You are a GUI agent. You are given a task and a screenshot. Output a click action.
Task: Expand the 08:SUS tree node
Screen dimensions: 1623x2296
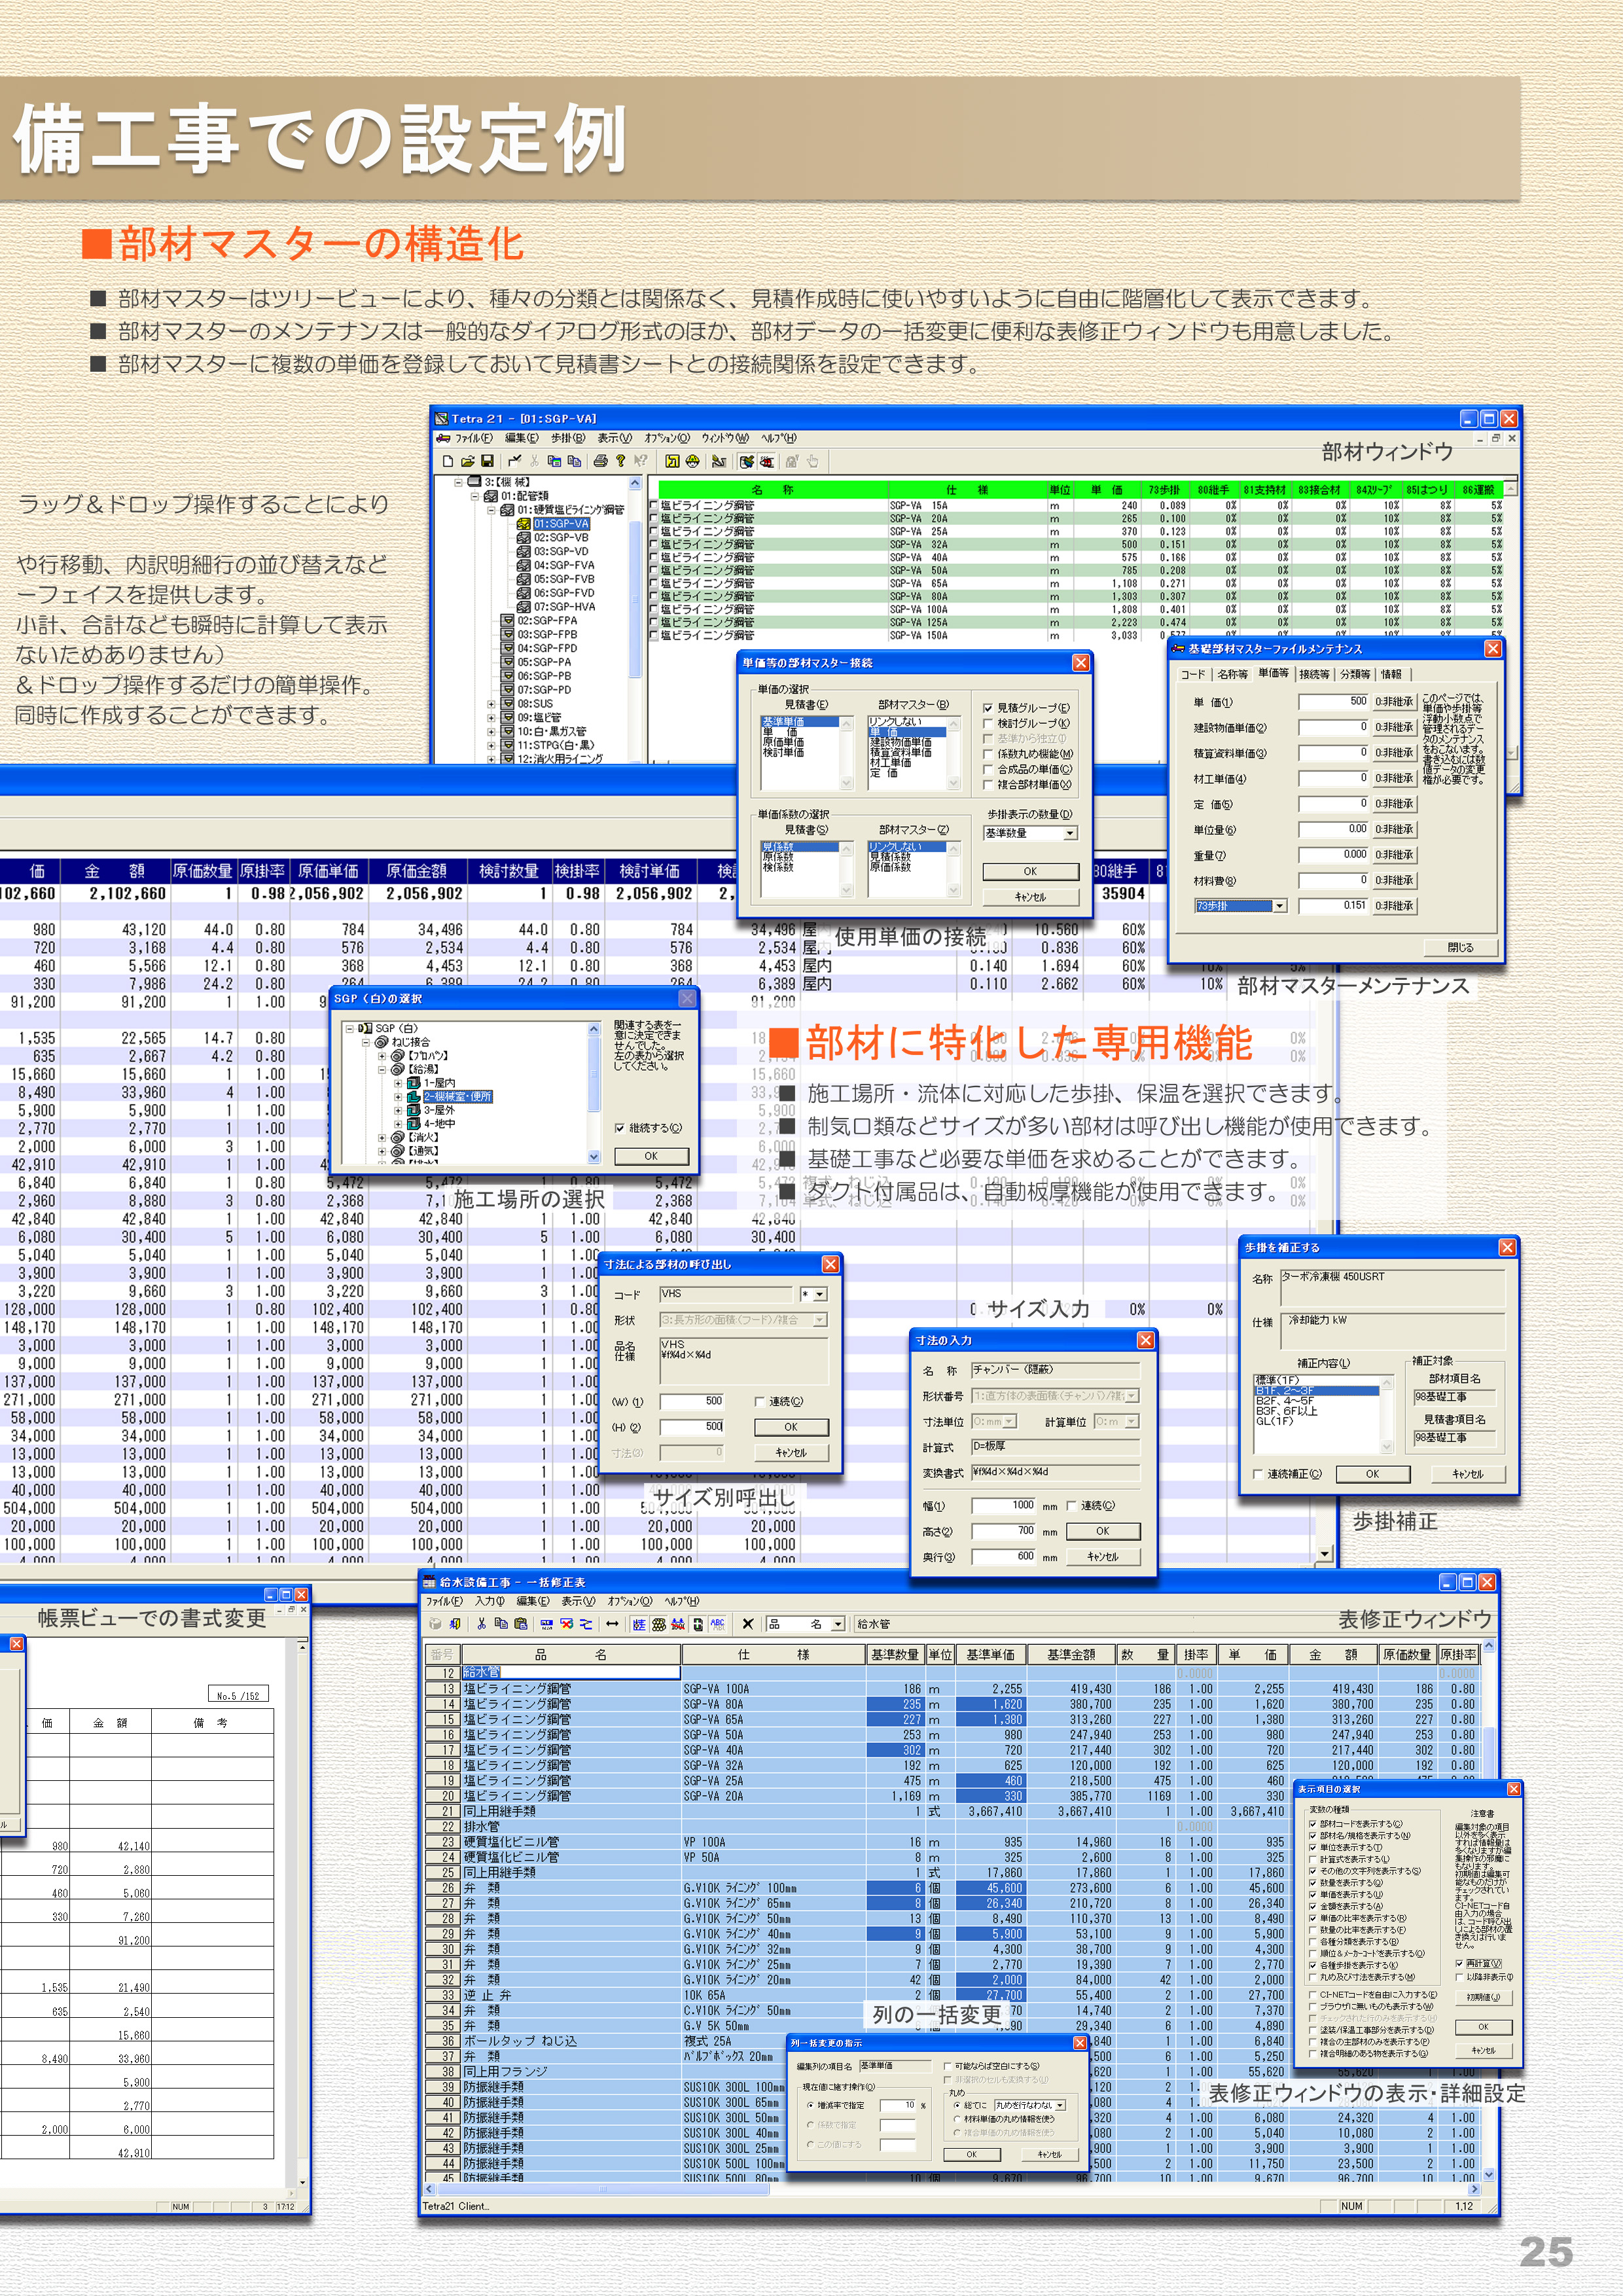(x=491, y=704)
